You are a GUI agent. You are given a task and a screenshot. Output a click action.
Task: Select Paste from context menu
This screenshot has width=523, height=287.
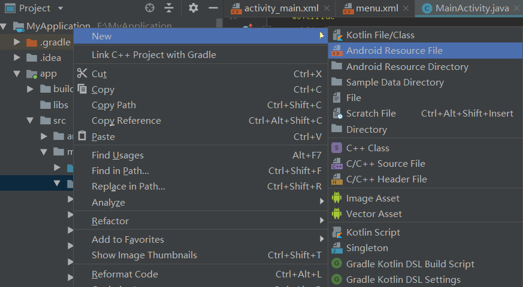pyautogui.click(x=201, y=136)
